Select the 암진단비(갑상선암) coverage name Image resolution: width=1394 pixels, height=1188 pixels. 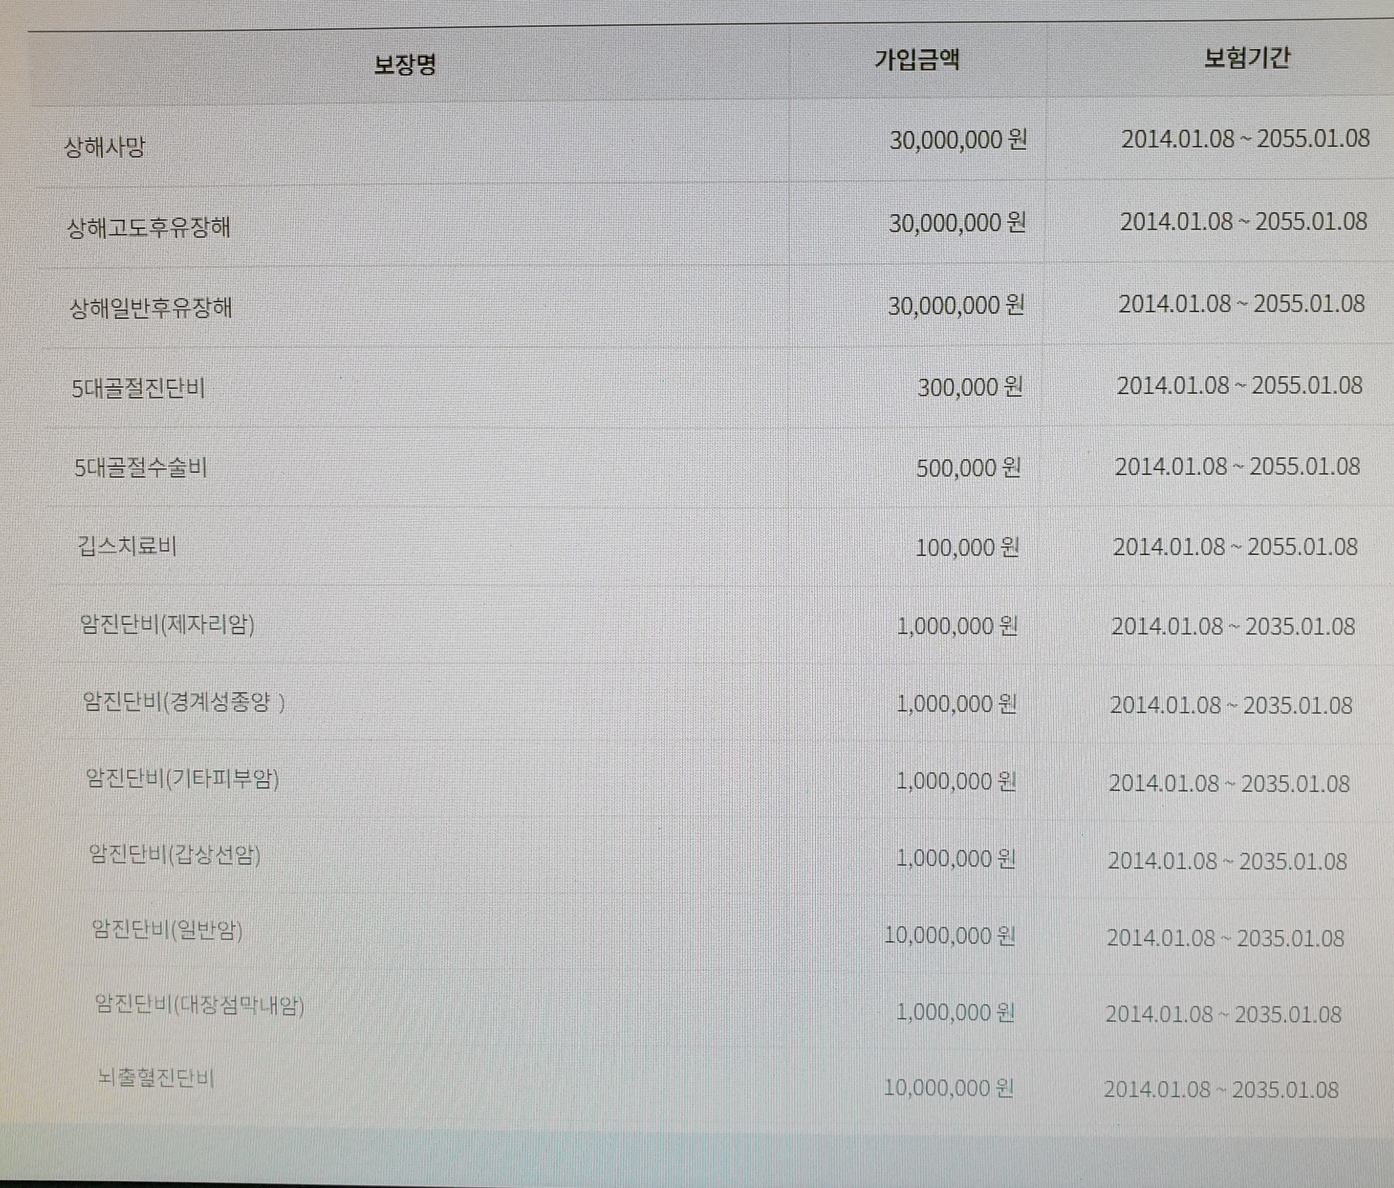[x=175, y=855]
